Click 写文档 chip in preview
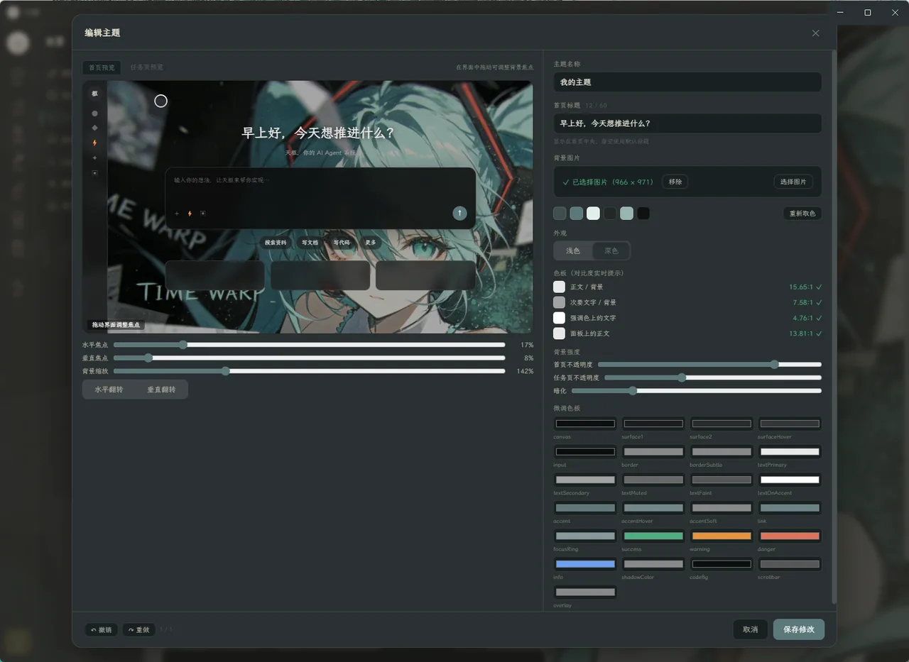The height and width of the screenshot is (662, 909). click(x=310, y=243)
